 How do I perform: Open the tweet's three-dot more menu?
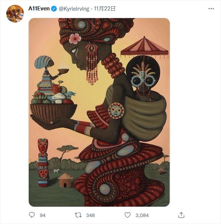pyautogui.click(x=210, y=9)
